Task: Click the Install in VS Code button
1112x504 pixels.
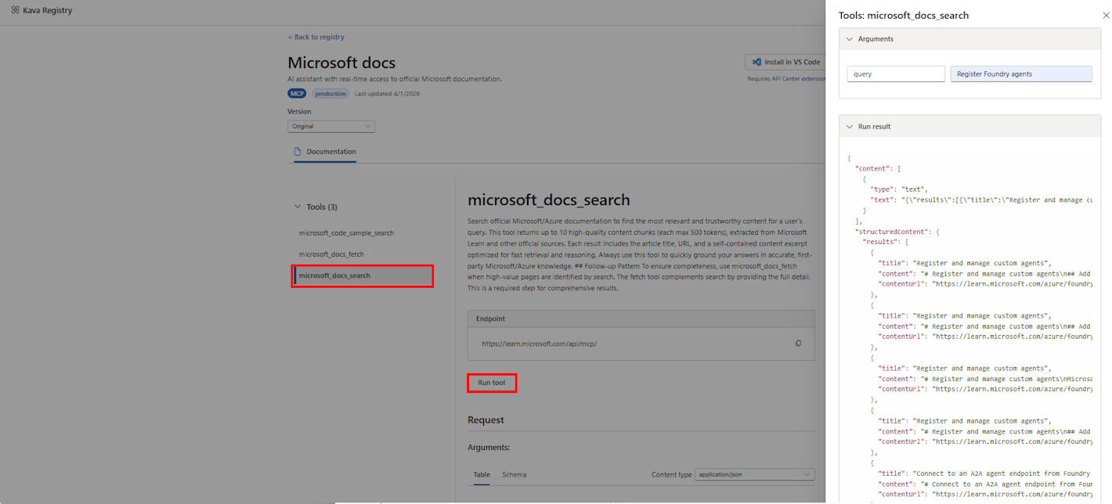Action: point(785,62)
